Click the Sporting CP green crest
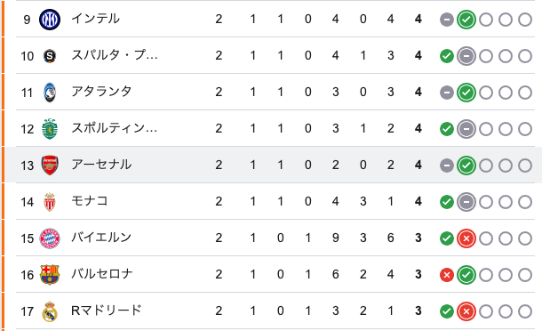This screenshot has width=542, height=331. pyautogui.click(x=50, y=129)
